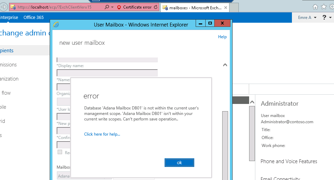Select mail flow in the left navigation

click(6, 93)
